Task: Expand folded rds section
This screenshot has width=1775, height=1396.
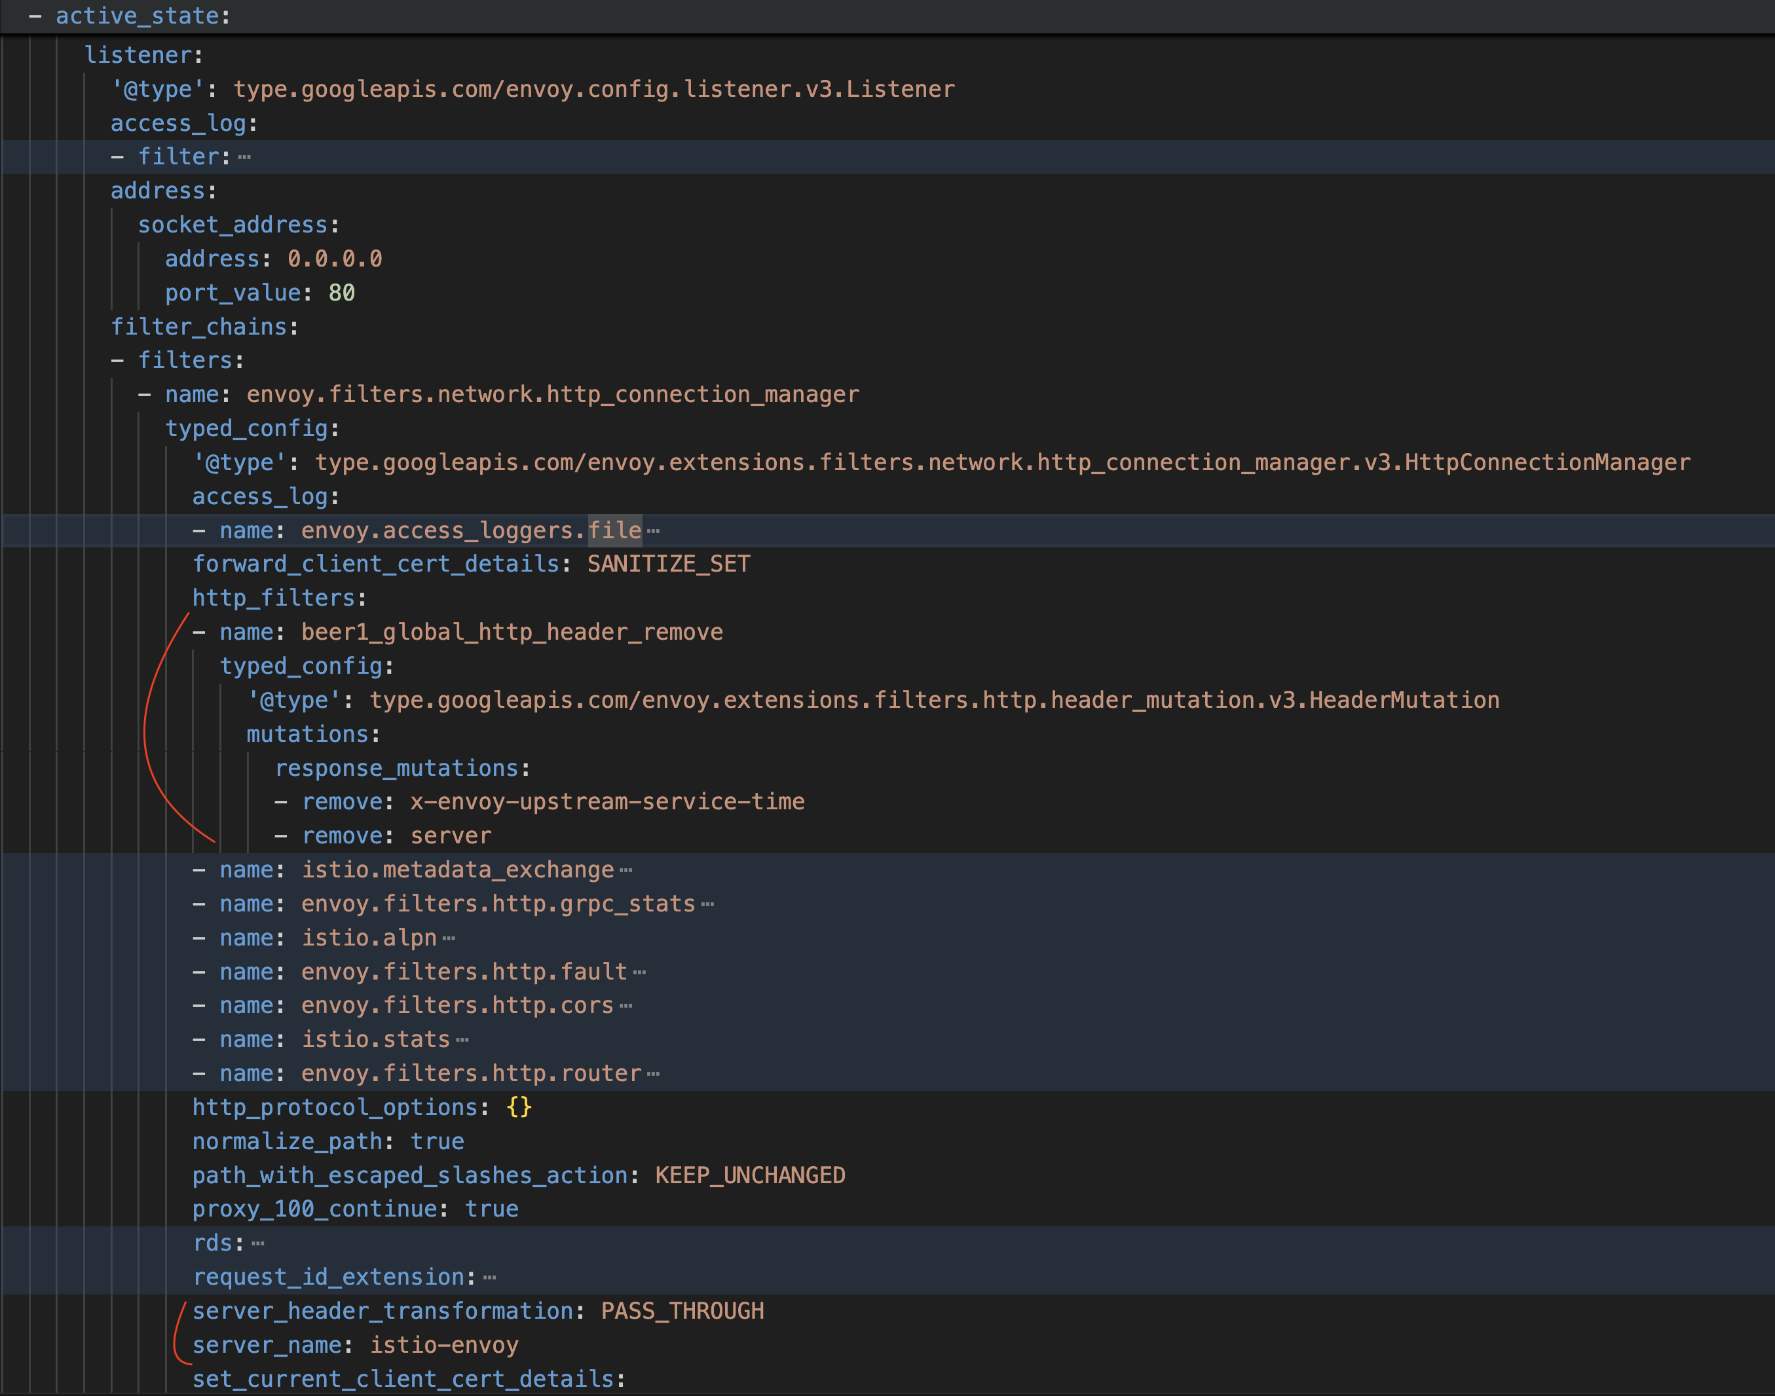Action: [x=257, y=1244]
